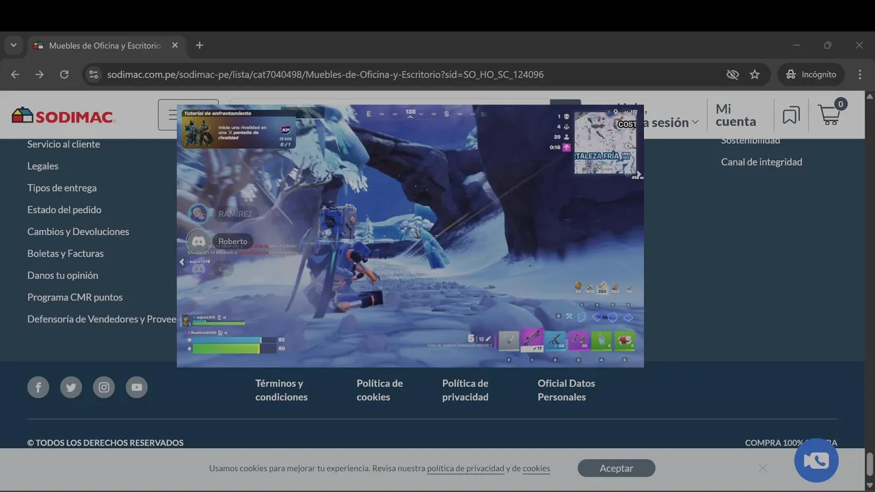Screen dimensions: 875x492
Task: Open Cambios y Devoluciones link
Action: coord(79,232)
